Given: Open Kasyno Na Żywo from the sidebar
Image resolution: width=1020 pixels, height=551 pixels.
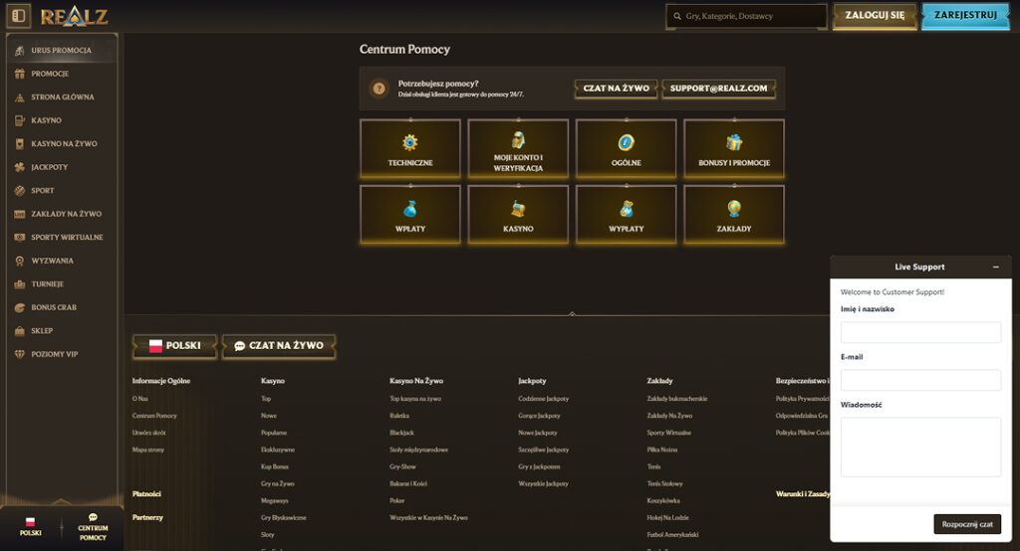Looking at the screenshot, I should 63,143.
